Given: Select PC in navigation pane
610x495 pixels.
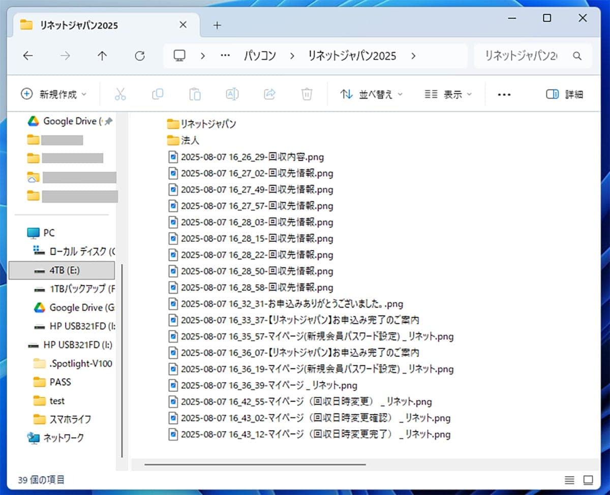Looking at the screenshot, I should (x=42, y=233).
